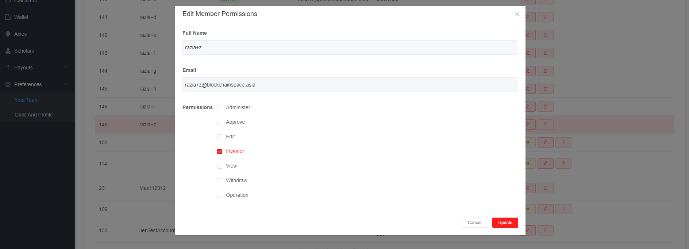This screenshot has height=249, width=689.
Task: Delete row 141 with trash icon
Action: (x=546, y=17)
